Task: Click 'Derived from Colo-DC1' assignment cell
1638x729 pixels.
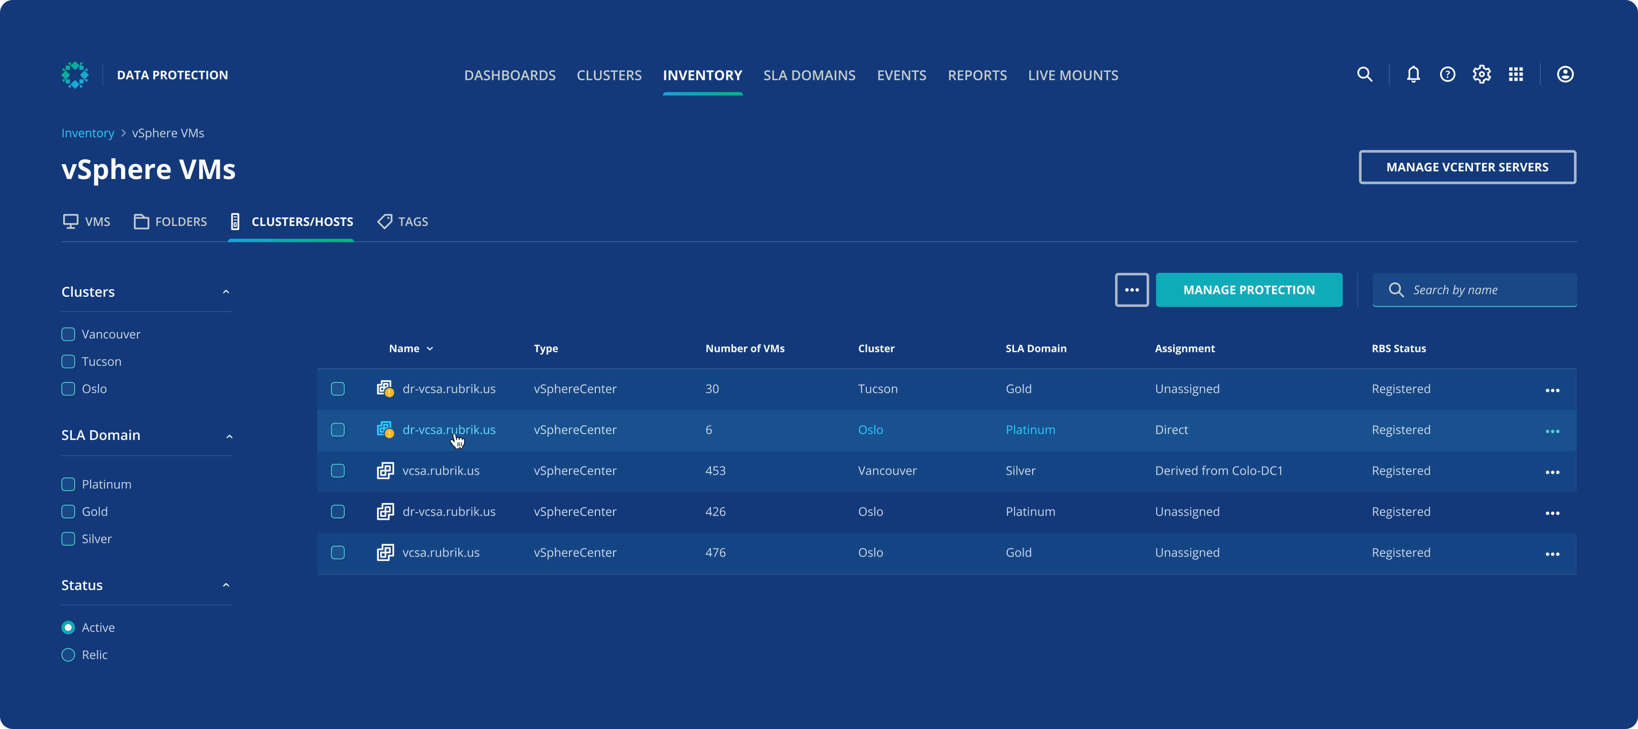Action: pos(1218,471)
